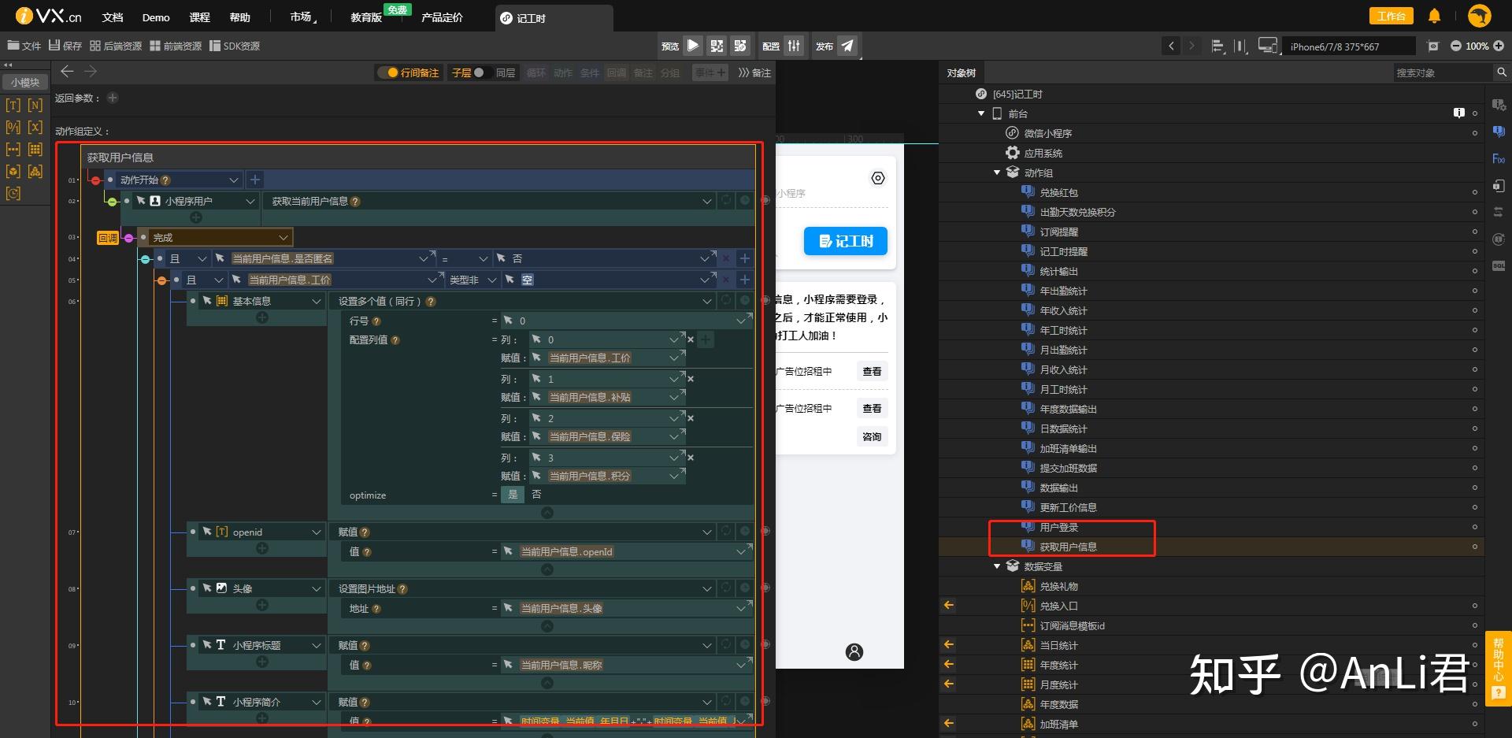Image resolution: width=1512 pixels, height=738 pixels.
Task: Select the [x] variable tool in sidebar
Action: pyautogui.click(x=35, y=127)
